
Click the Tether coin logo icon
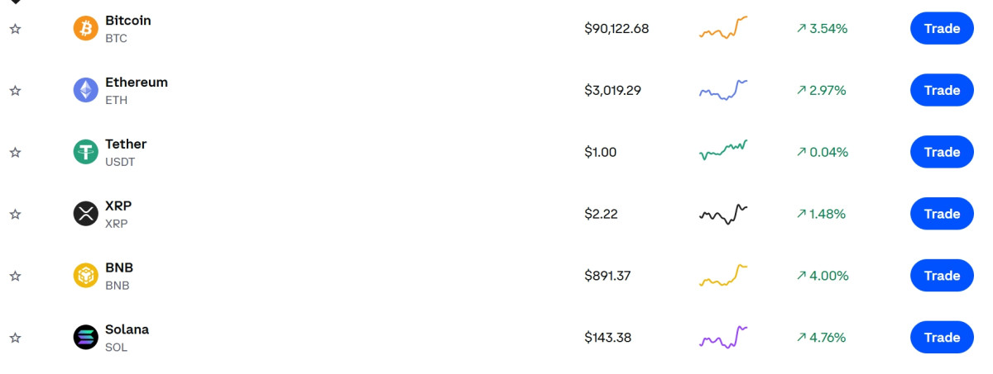pos(85,152)
